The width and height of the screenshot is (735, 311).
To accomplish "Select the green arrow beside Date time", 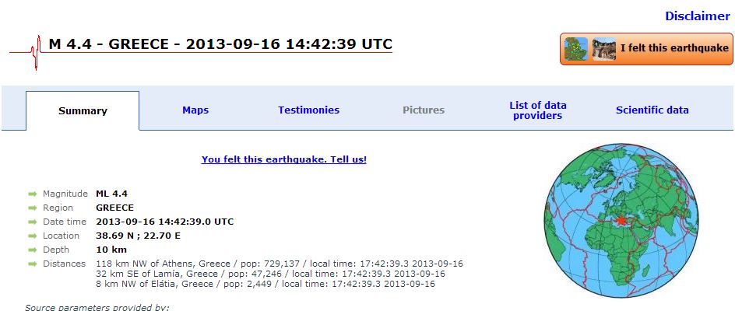I will pyautogui.click(x=33, y=222).
